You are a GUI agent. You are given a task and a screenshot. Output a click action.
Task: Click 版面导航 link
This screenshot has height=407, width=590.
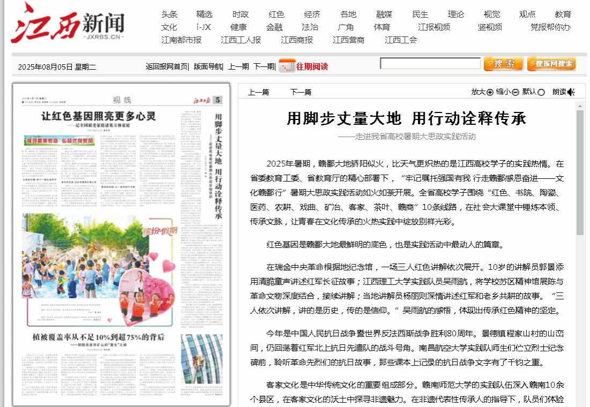point(208,66)
